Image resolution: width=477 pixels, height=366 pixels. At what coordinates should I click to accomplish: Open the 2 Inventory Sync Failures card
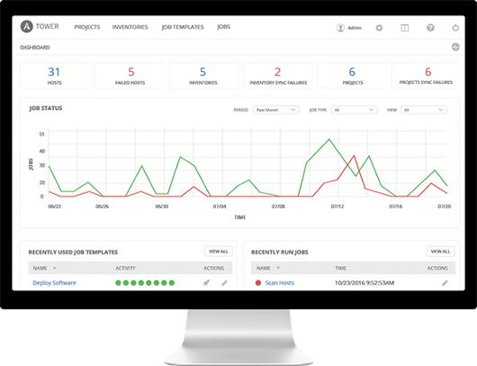[278, 75]
